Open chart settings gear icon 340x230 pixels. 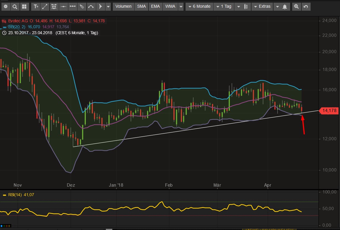tap(6, 7)
